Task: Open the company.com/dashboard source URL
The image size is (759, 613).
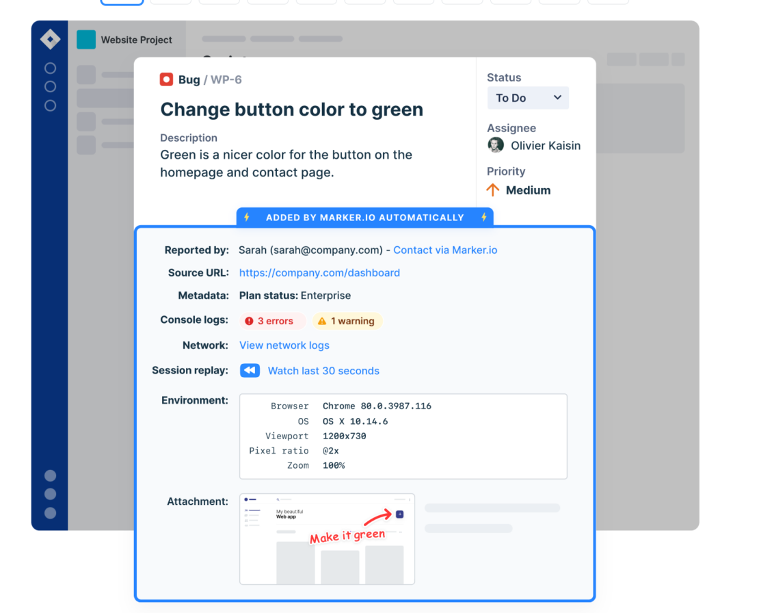Action: [x=319, y=273]
